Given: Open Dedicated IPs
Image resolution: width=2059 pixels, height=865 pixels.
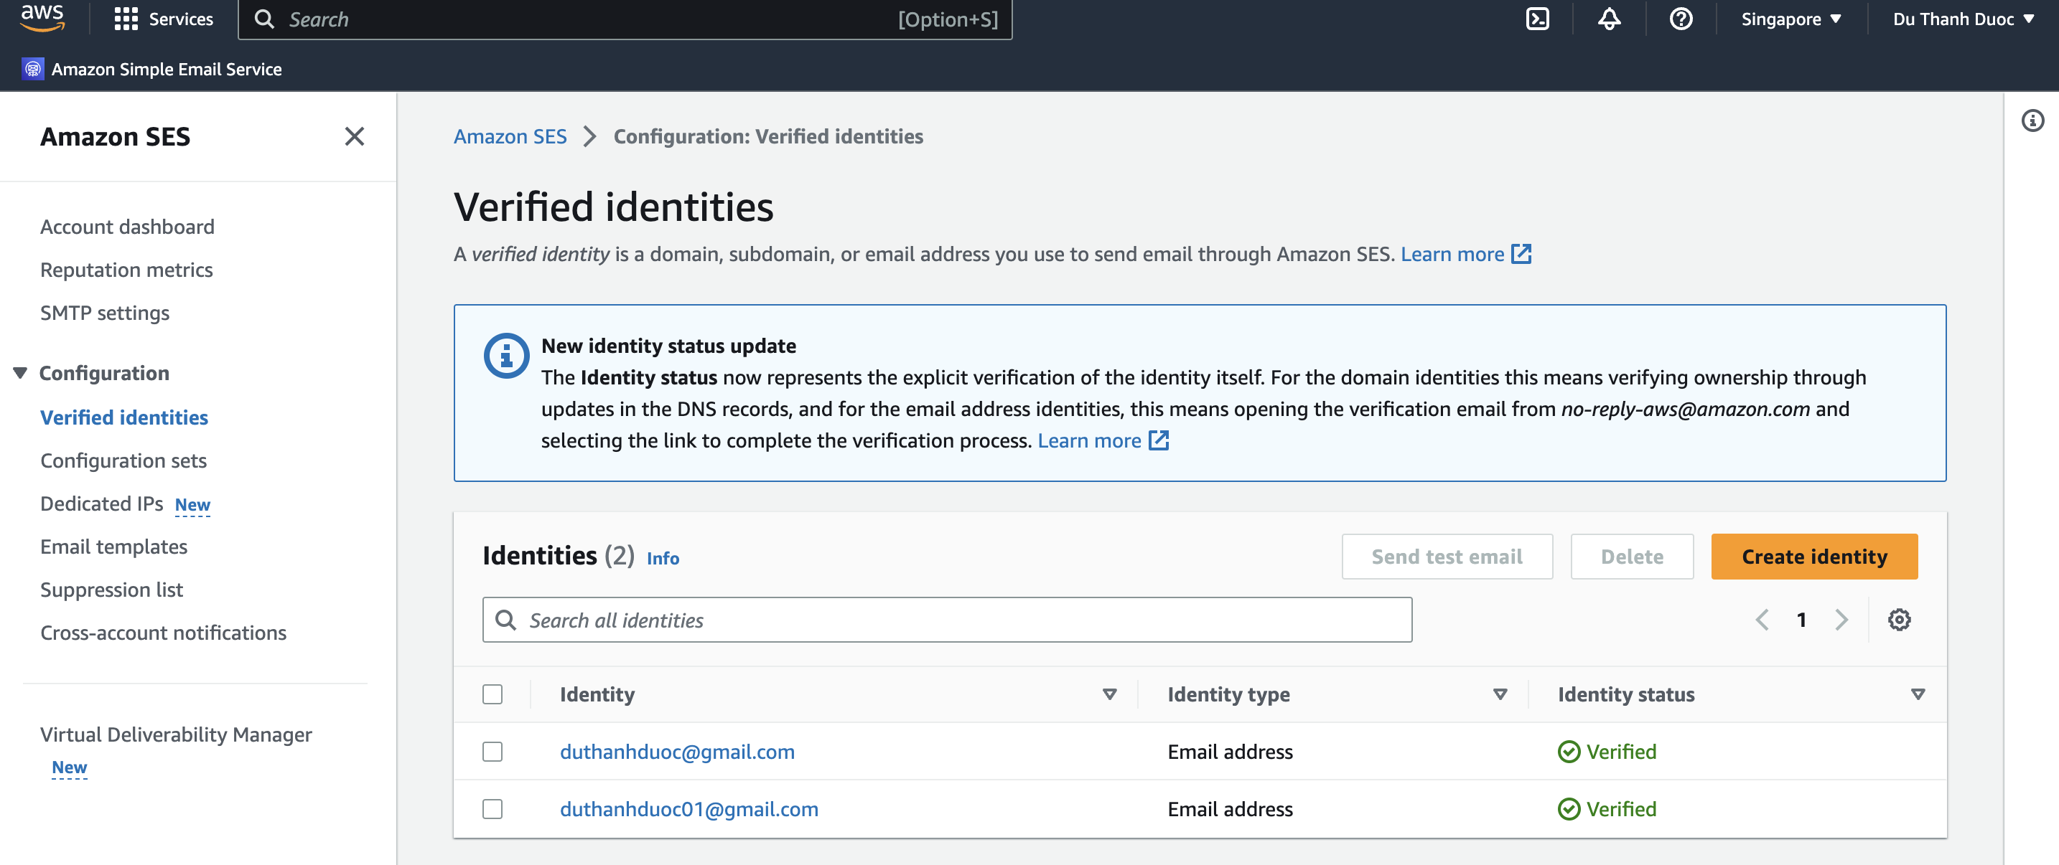Looking at the screenshot, I should tap(101, 504).
